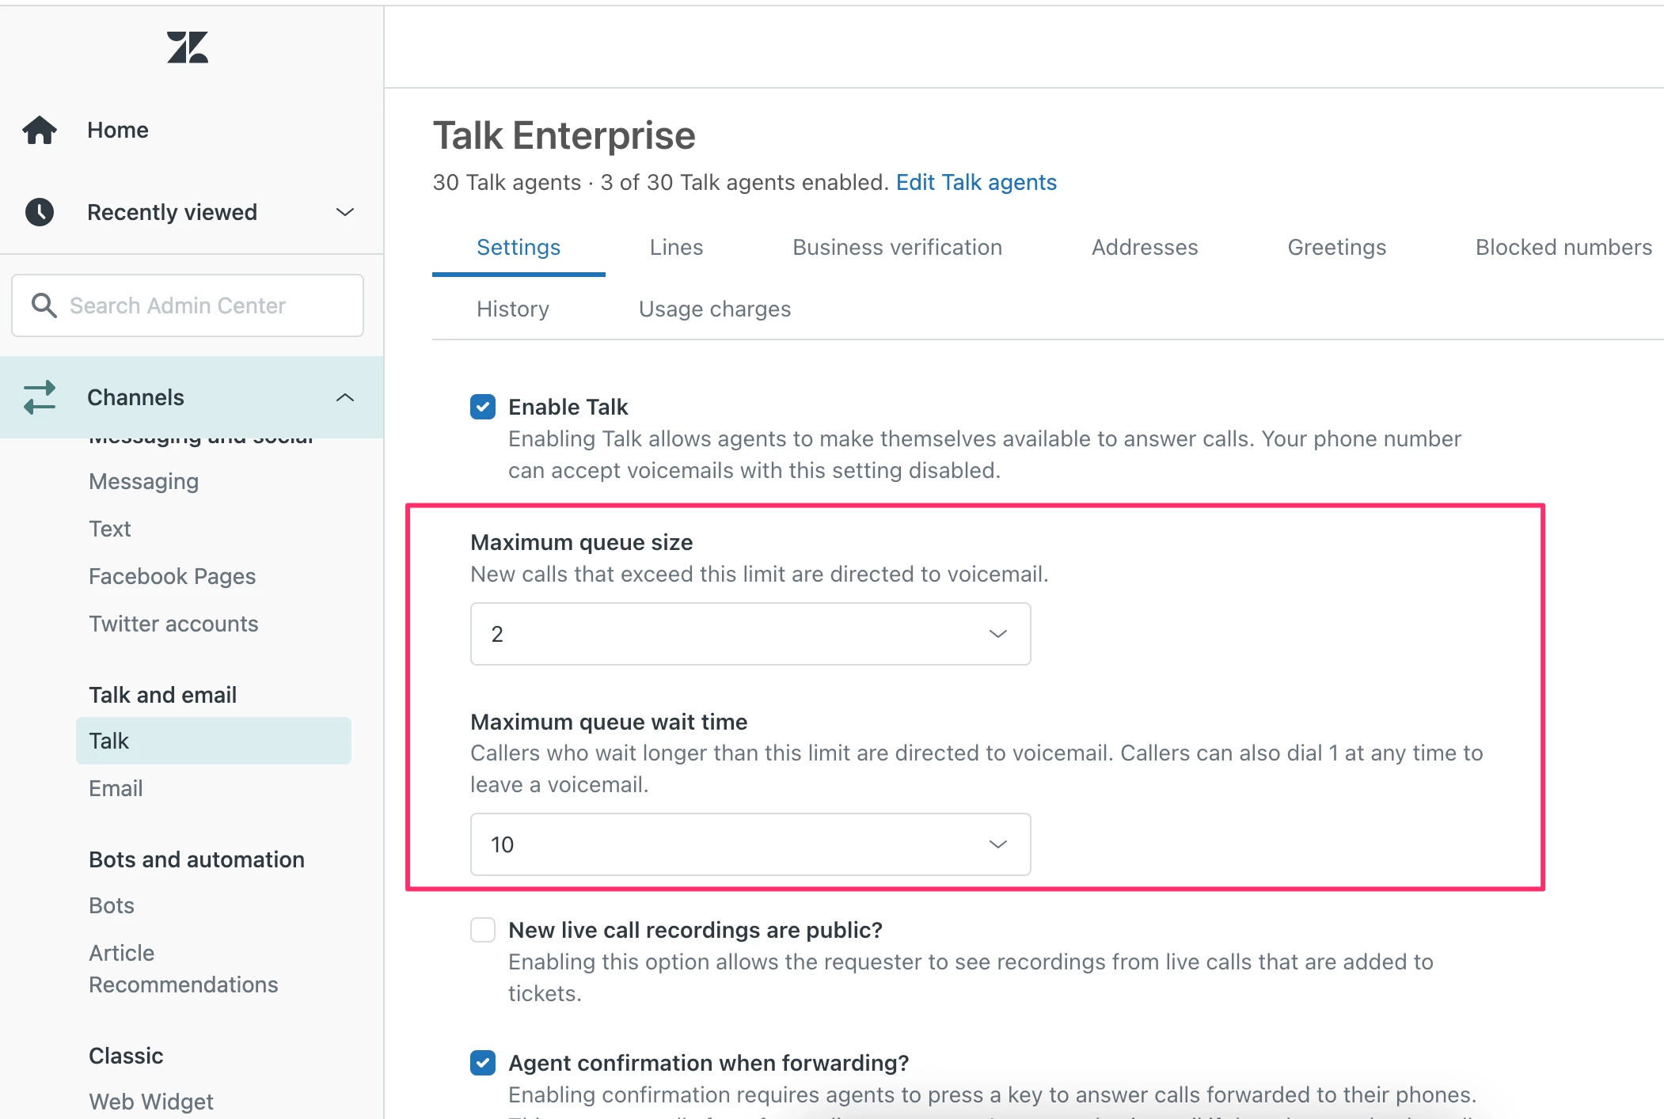The height and width of the screenshot is (1119, 1664).
Task: Open the Maximum queue size dropdown
Action: pos(750,634)
